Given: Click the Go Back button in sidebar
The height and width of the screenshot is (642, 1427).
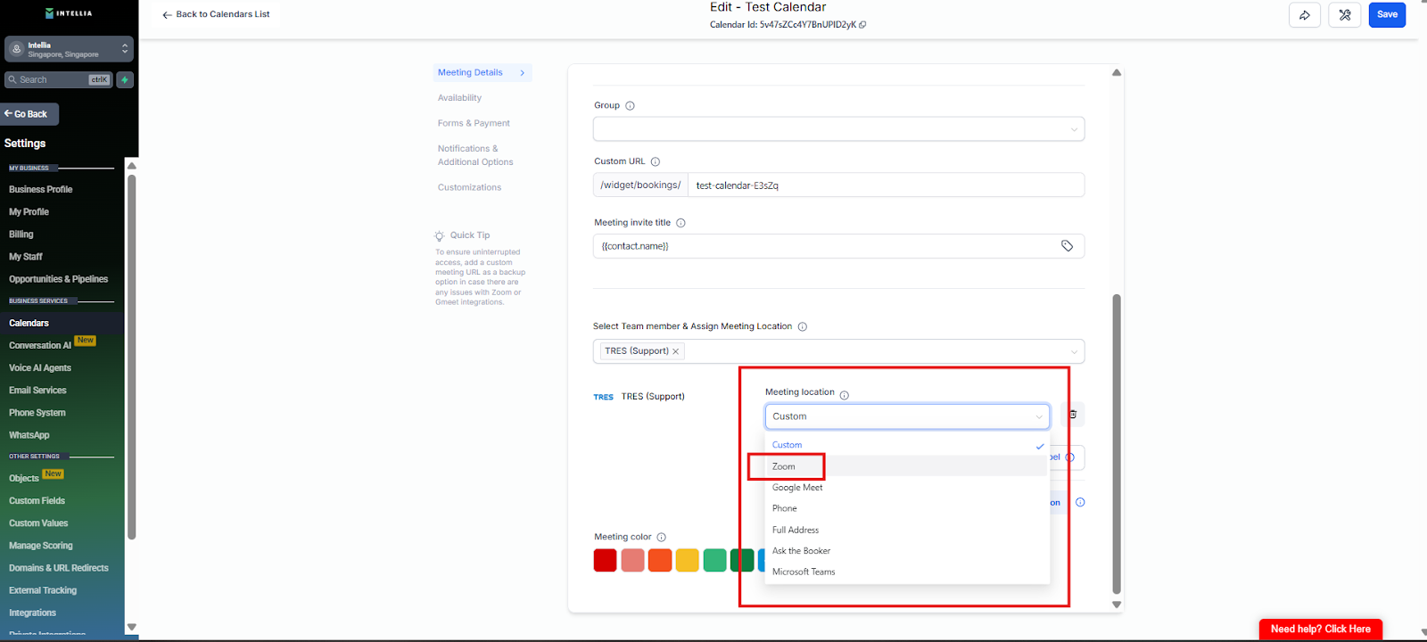Looking at the screenshot, I should pyautogui.click(x=29, y=114).
